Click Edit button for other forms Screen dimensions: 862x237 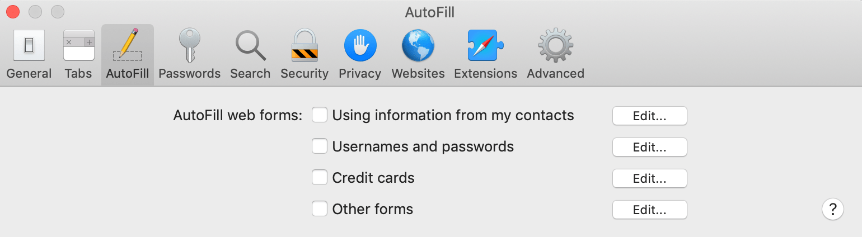pyautogui.click(x=649, y=210)
